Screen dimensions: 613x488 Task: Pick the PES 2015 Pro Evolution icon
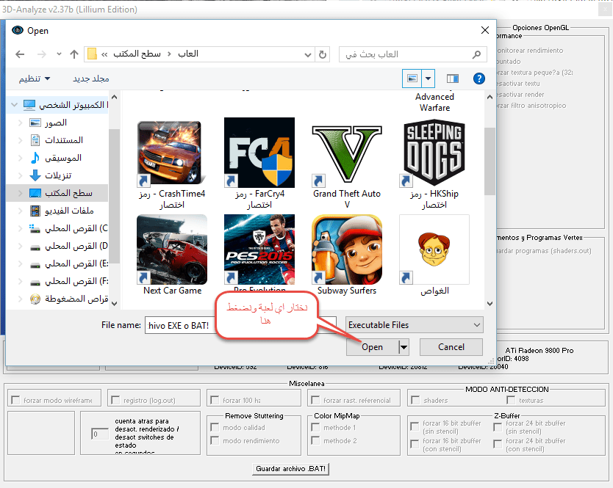coord(259,250)
